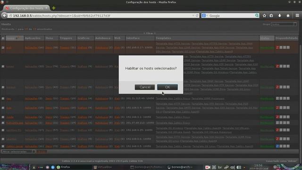The image size is (302, 170).
Task: Click Z availability icon in 192.168.0.6 row
Action: point(277,139)
